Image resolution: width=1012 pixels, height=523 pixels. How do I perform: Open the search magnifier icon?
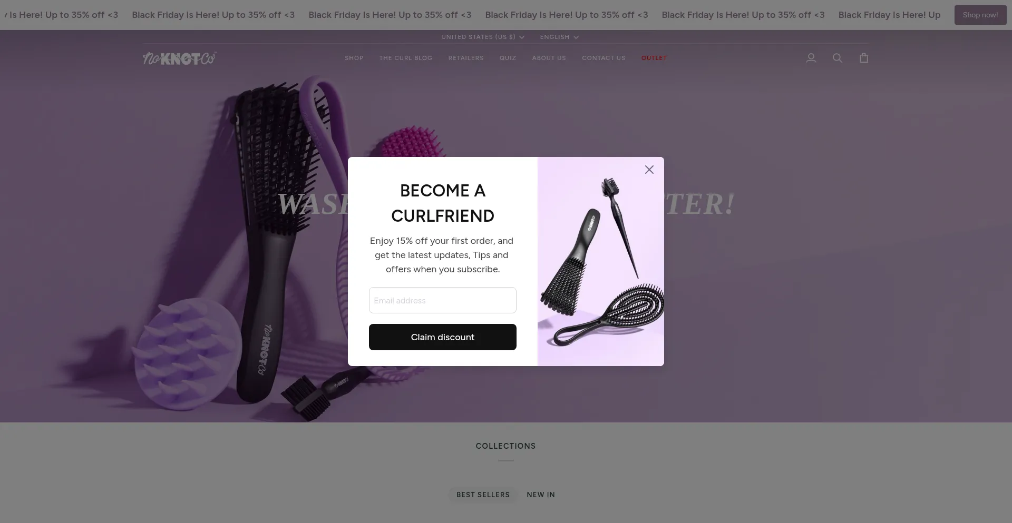tap(838, 58)
